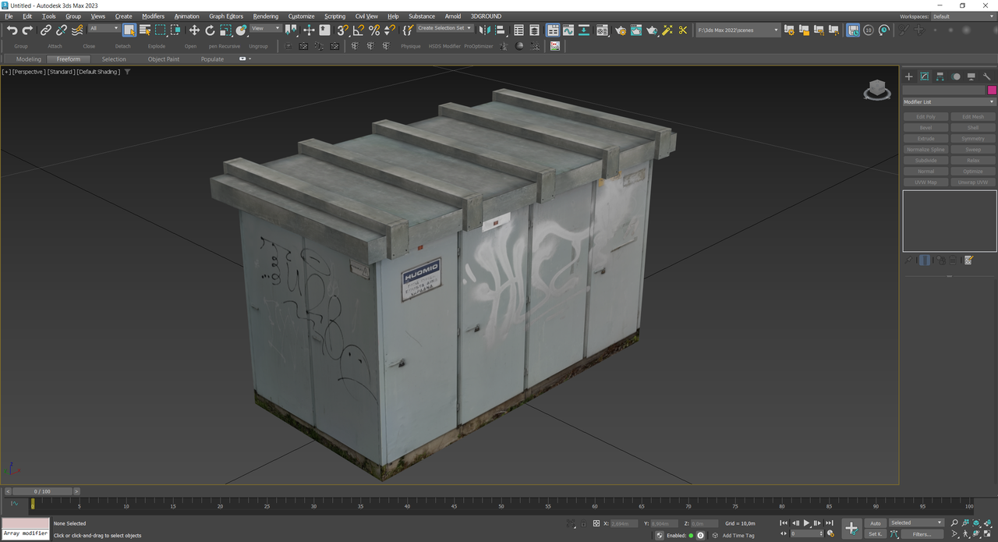
Task: Click the Undo arrow icon
Action: point(12,30)
